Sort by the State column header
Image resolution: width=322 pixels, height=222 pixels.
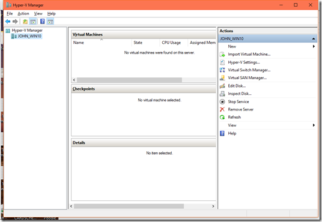145,43
